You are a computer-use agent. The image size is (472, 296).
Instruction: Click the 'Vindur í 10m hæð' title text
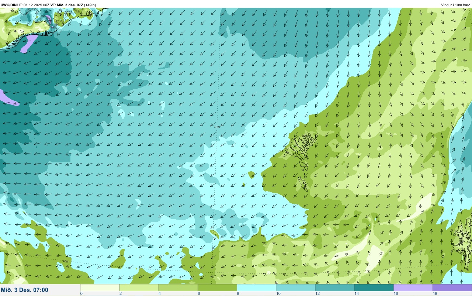[456, 5]
